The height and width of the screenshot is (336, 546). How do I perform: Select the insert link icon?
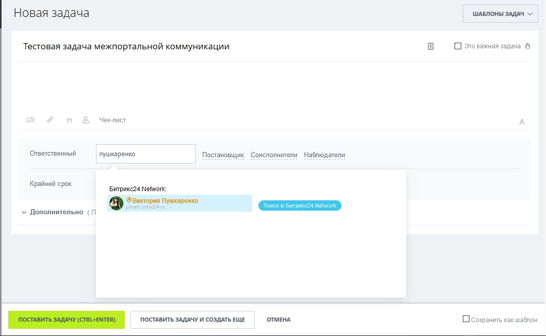tap(50, 120)
